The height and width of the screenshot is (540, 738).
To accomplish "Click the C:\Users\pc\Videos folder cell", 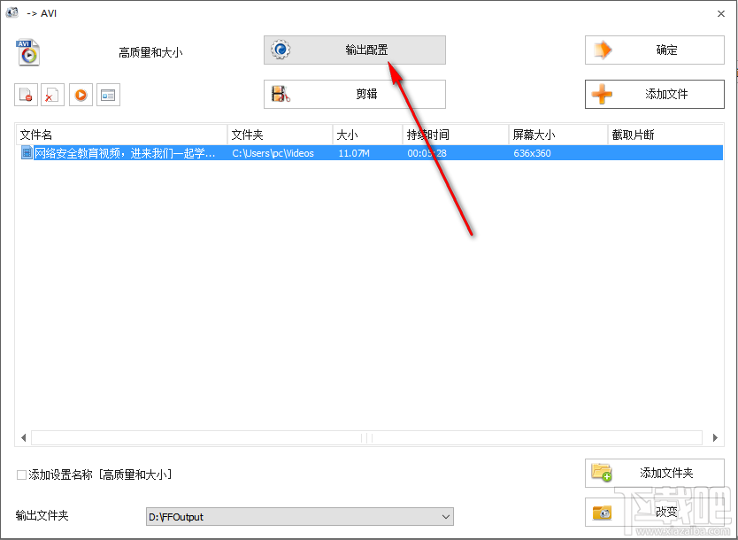I will coord(273,153).
